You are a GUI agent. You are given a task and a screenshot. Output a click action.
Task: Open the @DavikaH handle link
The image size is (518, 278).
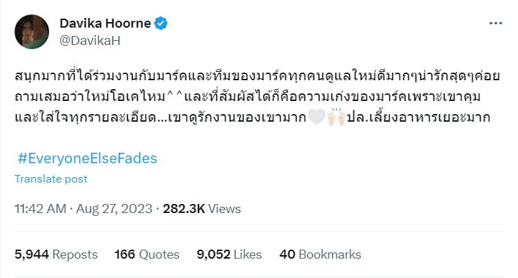90,41
